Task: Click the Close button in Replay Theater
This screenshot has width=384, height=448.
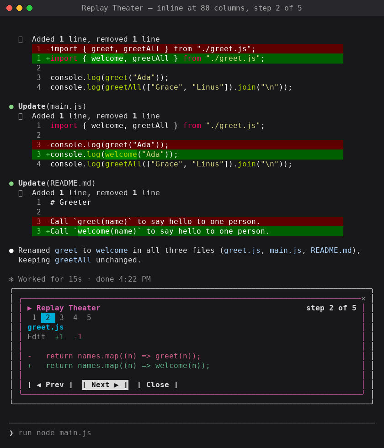Action: [158, 385]
